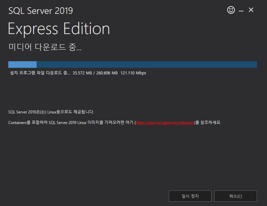Click the '35.572 MB / 260.606 MB' text

95,73
